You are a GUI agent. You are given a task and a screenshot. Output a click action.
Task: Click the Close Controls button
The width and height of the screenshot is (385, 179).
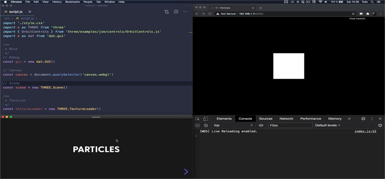coord(357,18)
